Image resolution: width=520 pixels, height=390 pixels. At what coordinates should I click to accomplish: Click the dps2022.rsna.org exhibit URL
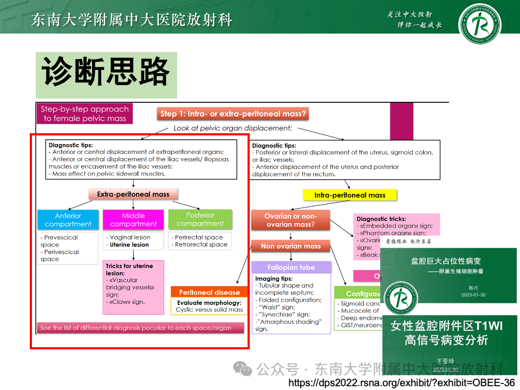(401, 383)
